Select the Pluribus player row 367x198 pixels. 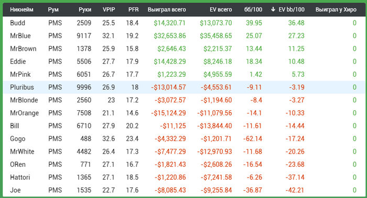click(183, 87)
